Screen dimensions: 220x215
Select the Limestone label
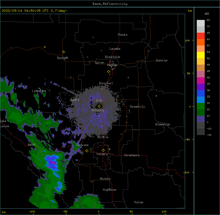[39, 91]
